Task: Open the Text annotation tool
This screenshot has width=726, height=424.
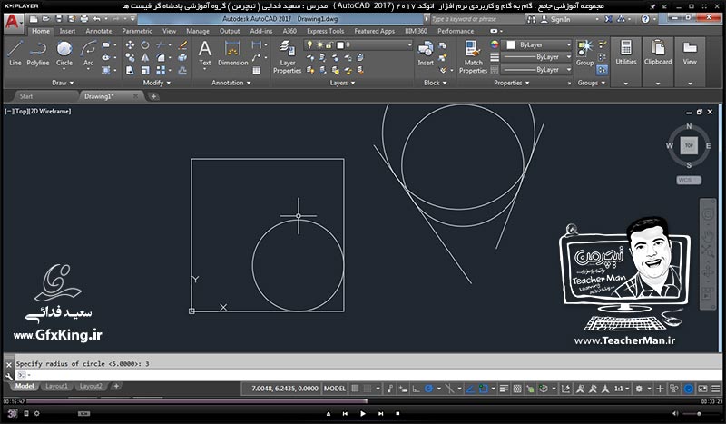Action: click(205, 53)
